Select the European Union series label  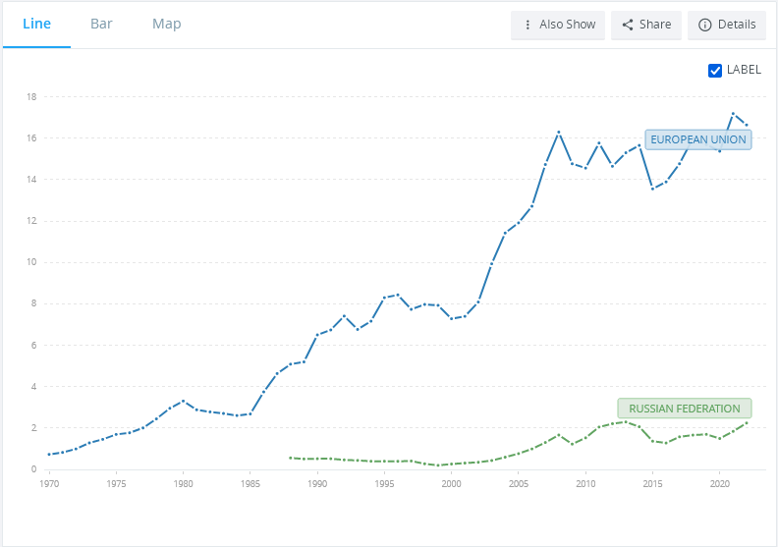point(697,139)
